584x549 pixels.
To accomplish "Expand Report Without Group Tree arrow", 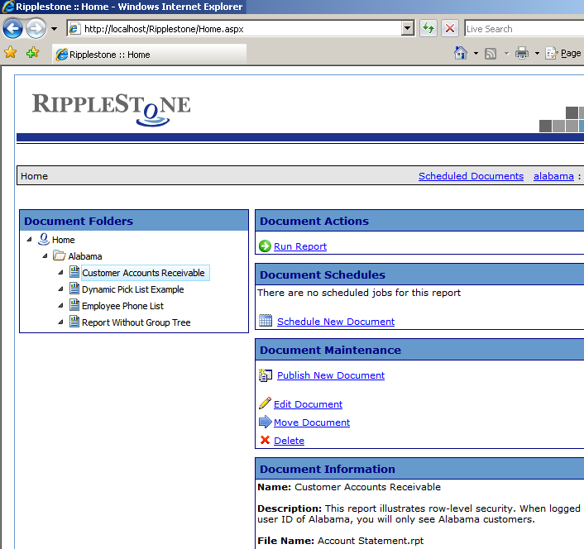I will [x=60, y=322].
